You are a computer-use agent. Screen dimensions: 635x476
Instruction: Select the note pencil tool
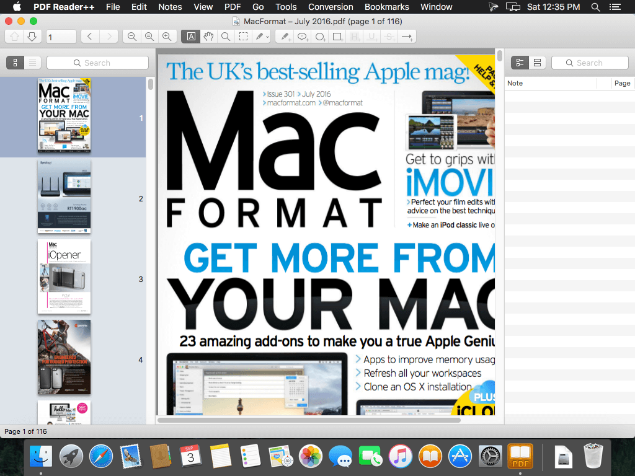click(x=259, y=37)
